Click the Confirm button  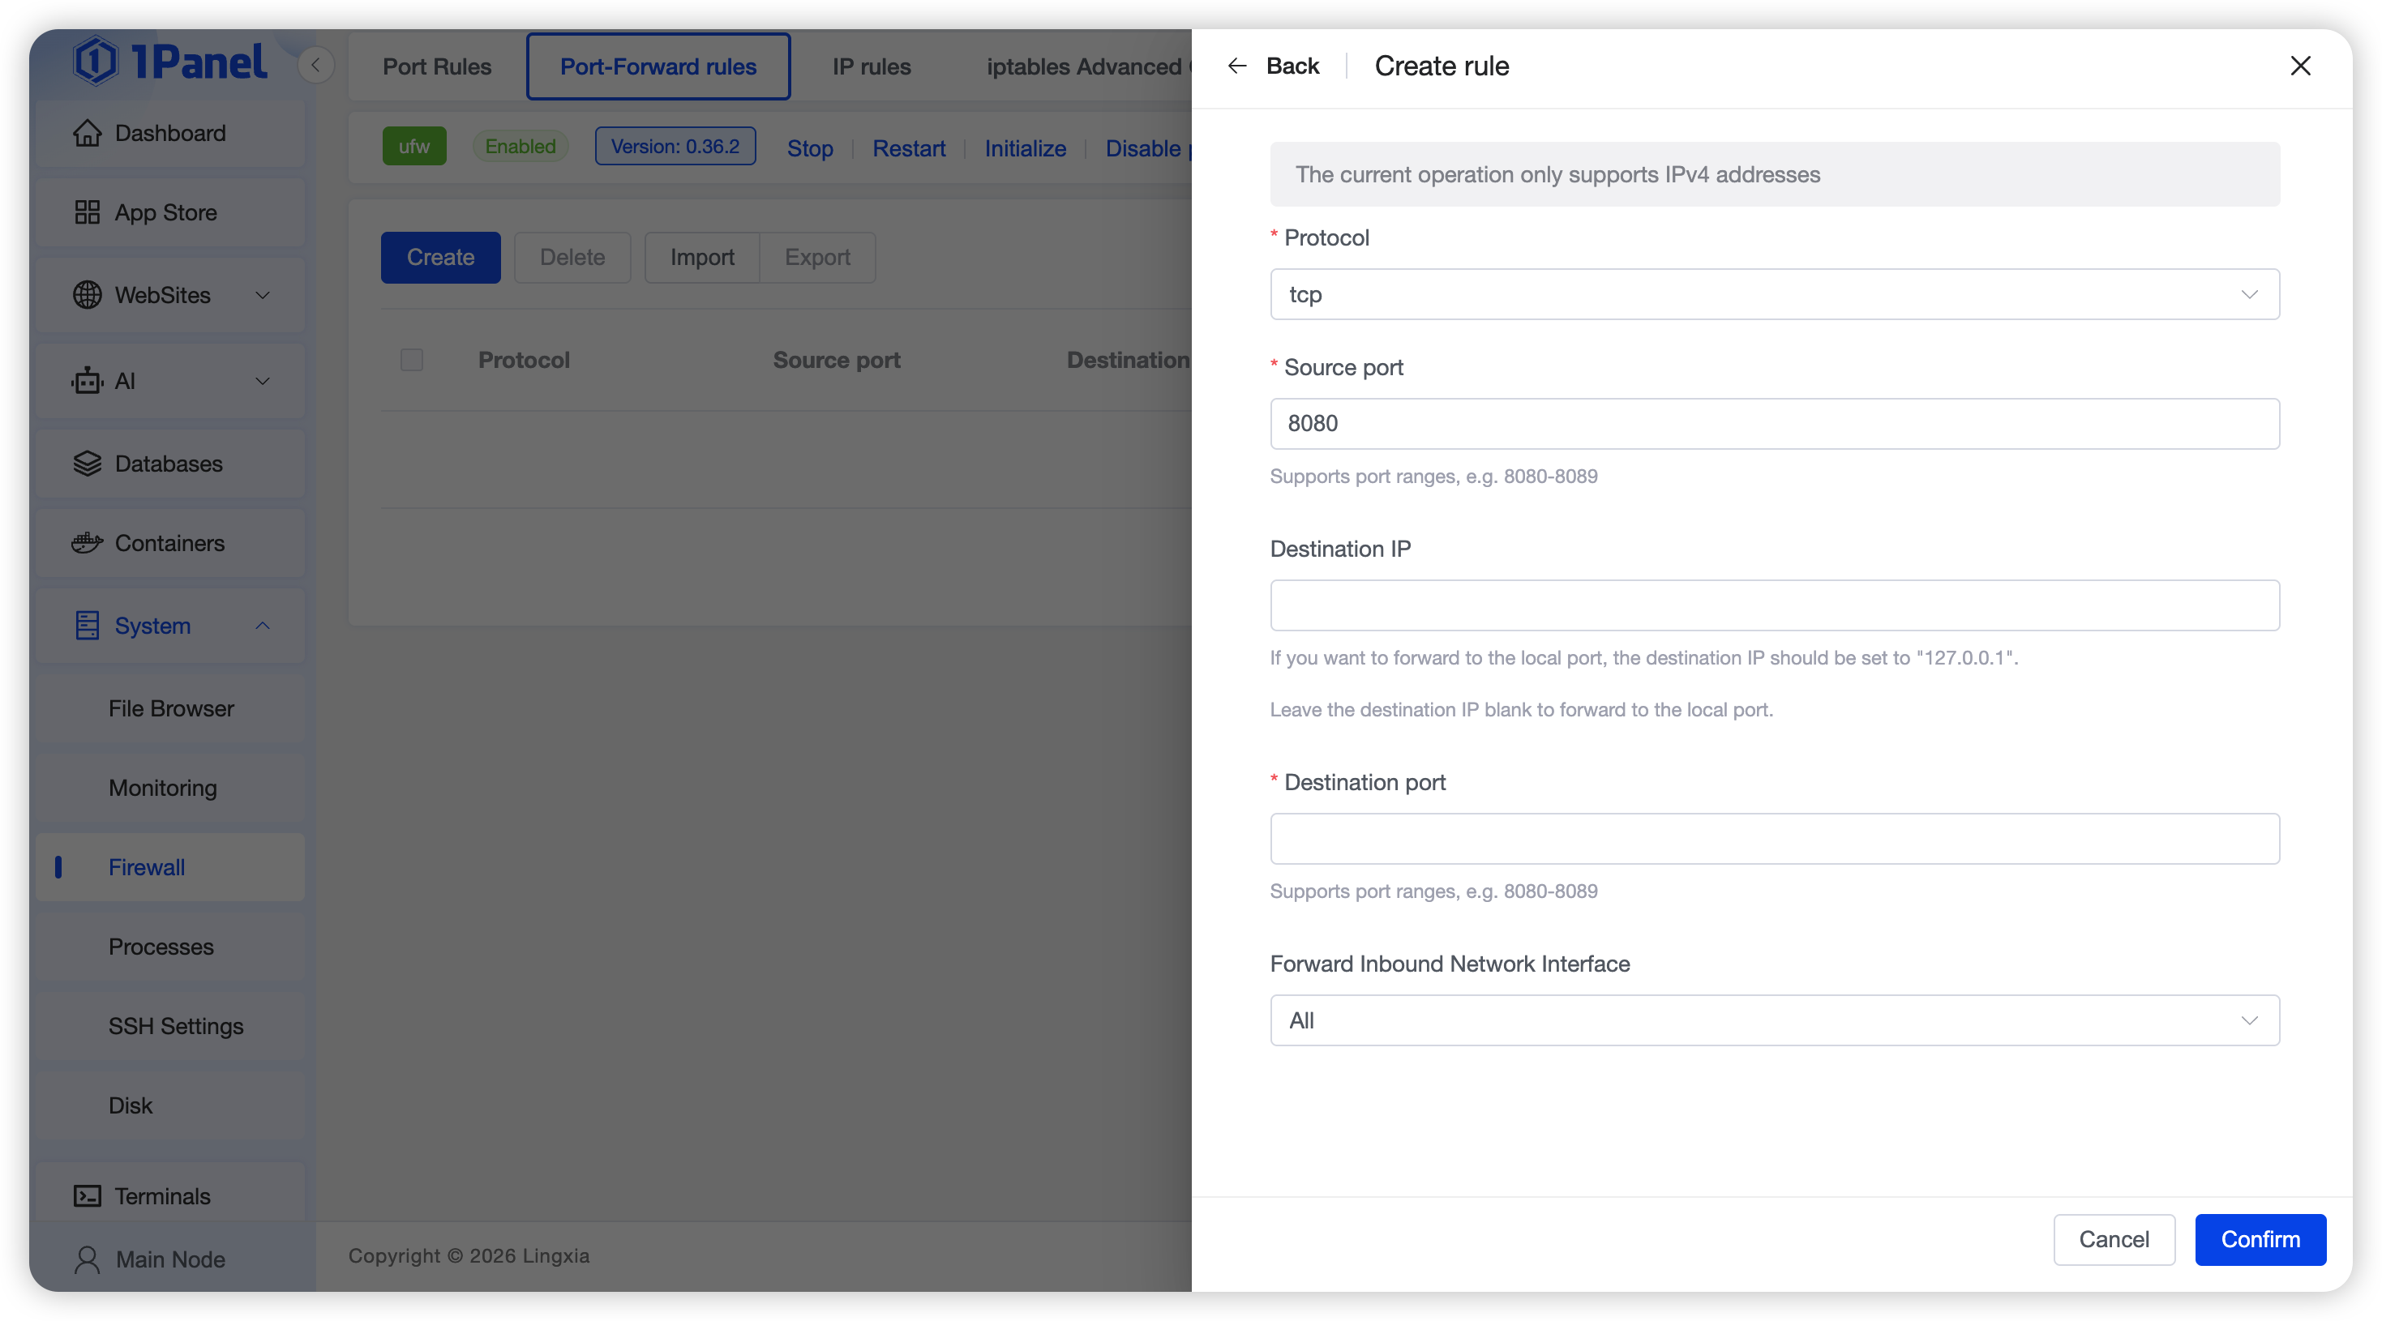point(2259,1238)
